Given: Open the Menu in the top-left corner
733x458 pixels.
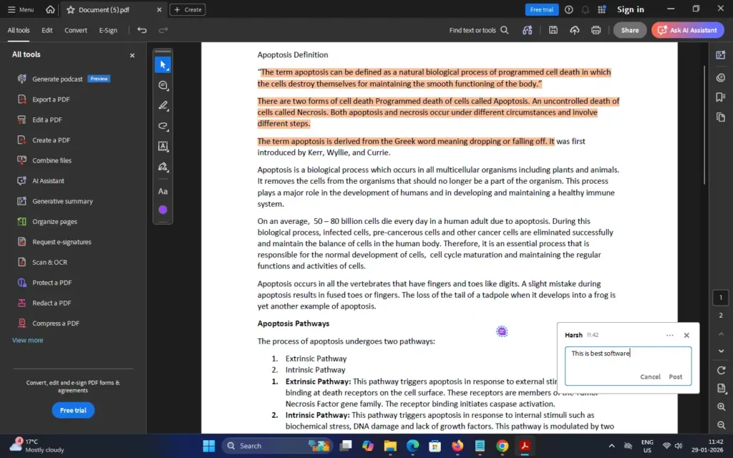Looking at the screenshot, I should [x=21, y=9].
